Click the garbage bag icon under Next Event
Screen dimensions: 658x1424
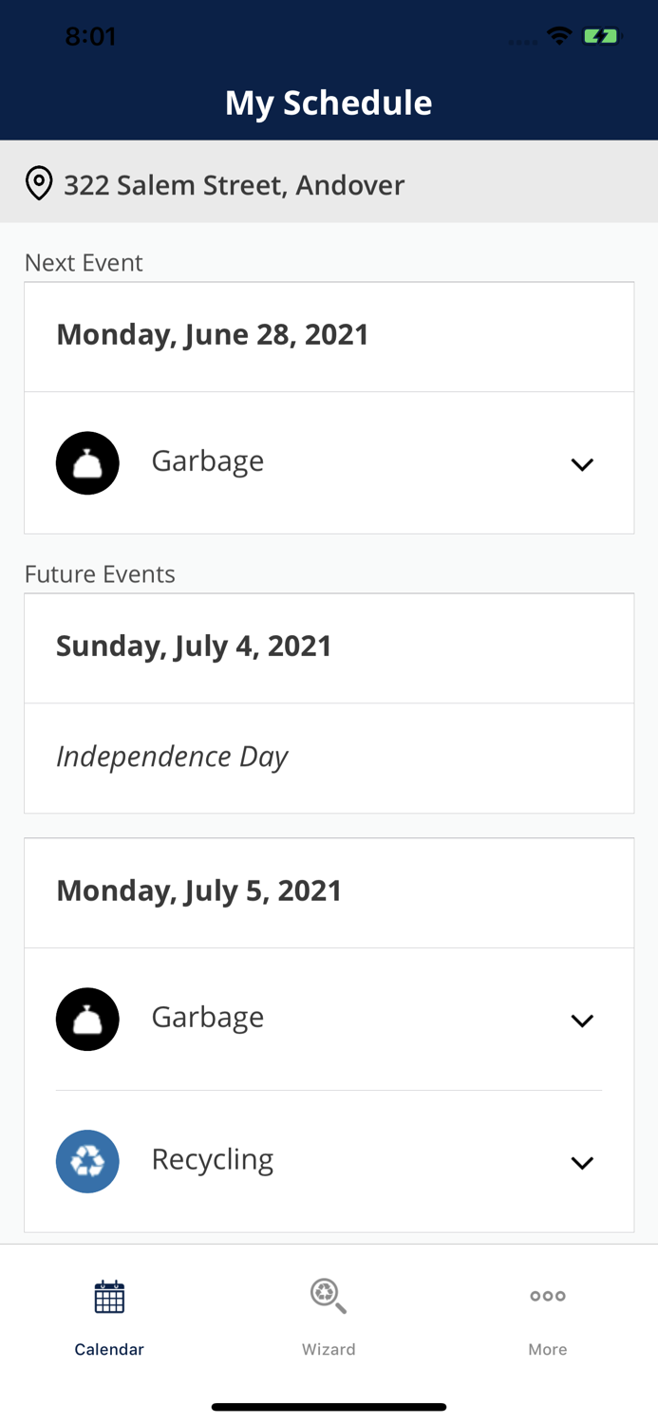[87, 462]
